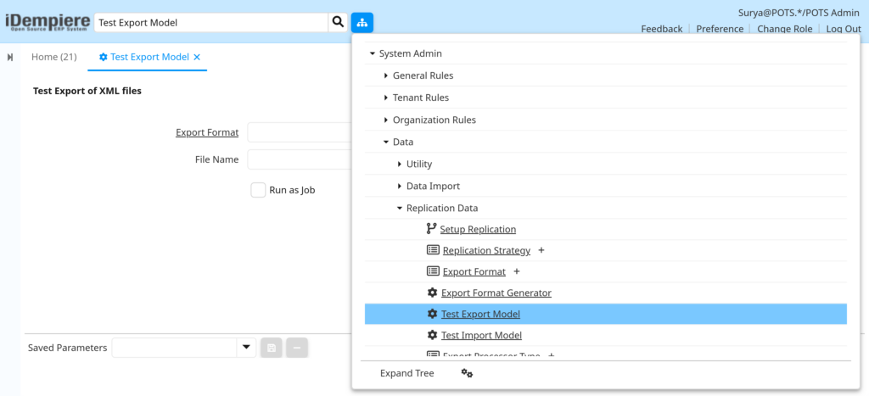Toggle the menu tree button in header
The image size is (869, 396).
coord(362,23)
